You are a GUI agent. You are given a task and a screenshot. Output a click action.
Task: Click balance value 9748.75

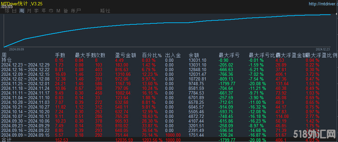tap(196, 84)
